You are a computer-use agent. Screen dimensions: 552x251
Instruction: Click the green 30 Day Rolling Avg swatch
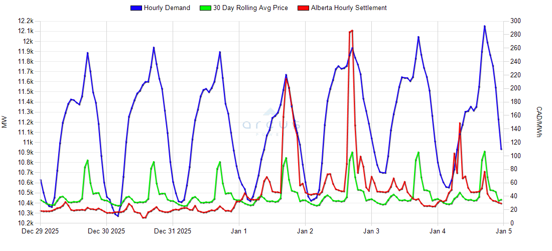click(205, 8)
